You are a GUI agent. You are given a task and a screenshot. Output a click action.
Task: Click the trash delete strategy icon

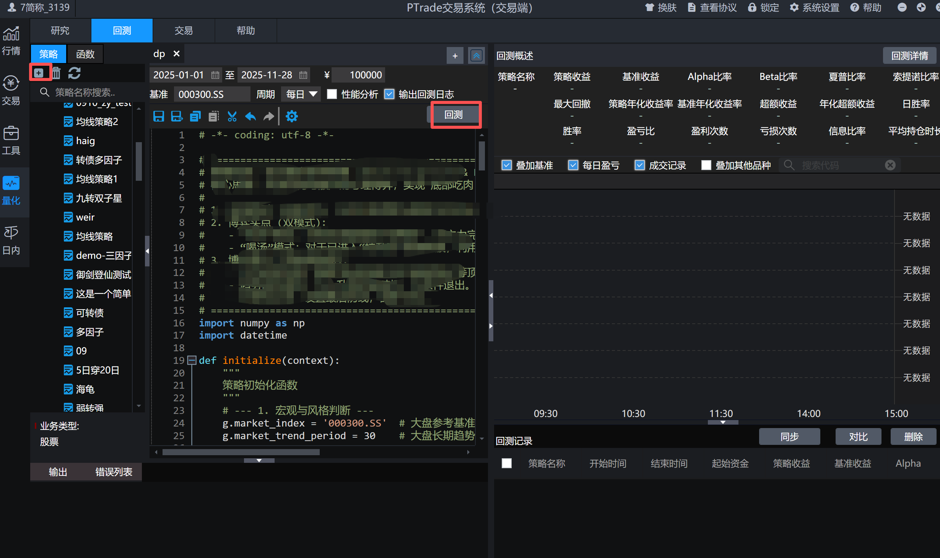point(56,73)
